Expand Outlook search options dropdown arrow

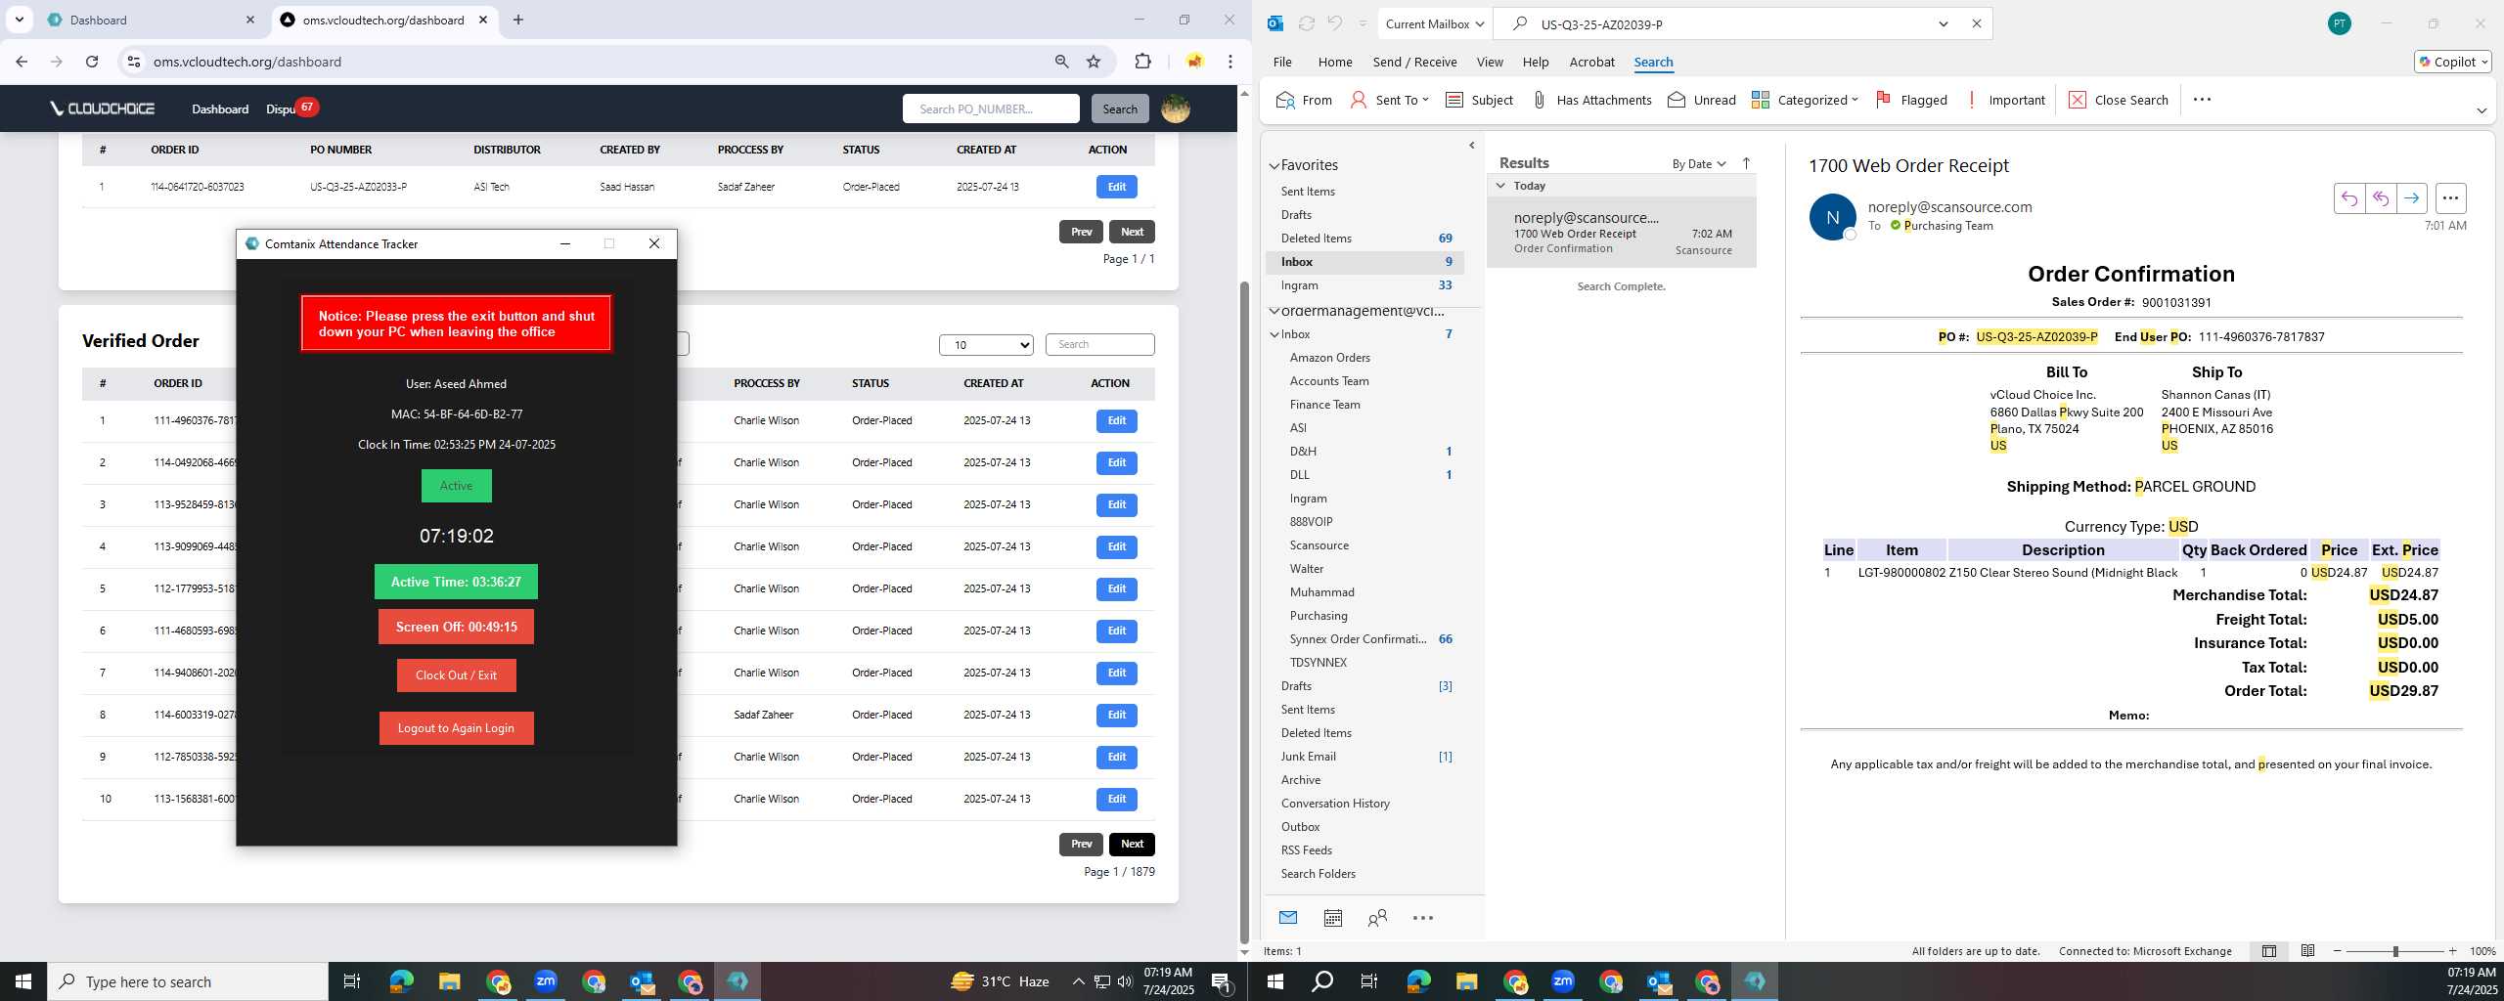click(1943, 23)
